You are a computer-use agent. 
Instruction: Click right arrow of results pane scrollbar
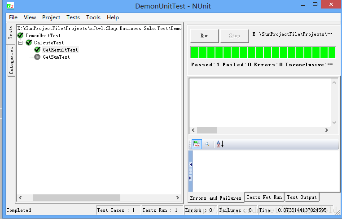326,130
